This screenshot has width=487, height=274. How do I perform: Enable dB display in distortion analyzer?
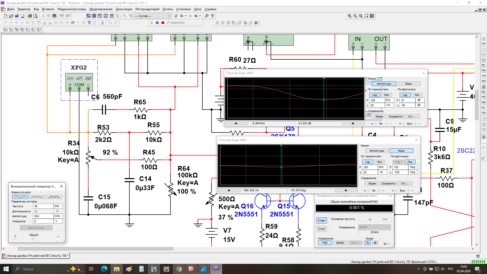tap(375, 243)
